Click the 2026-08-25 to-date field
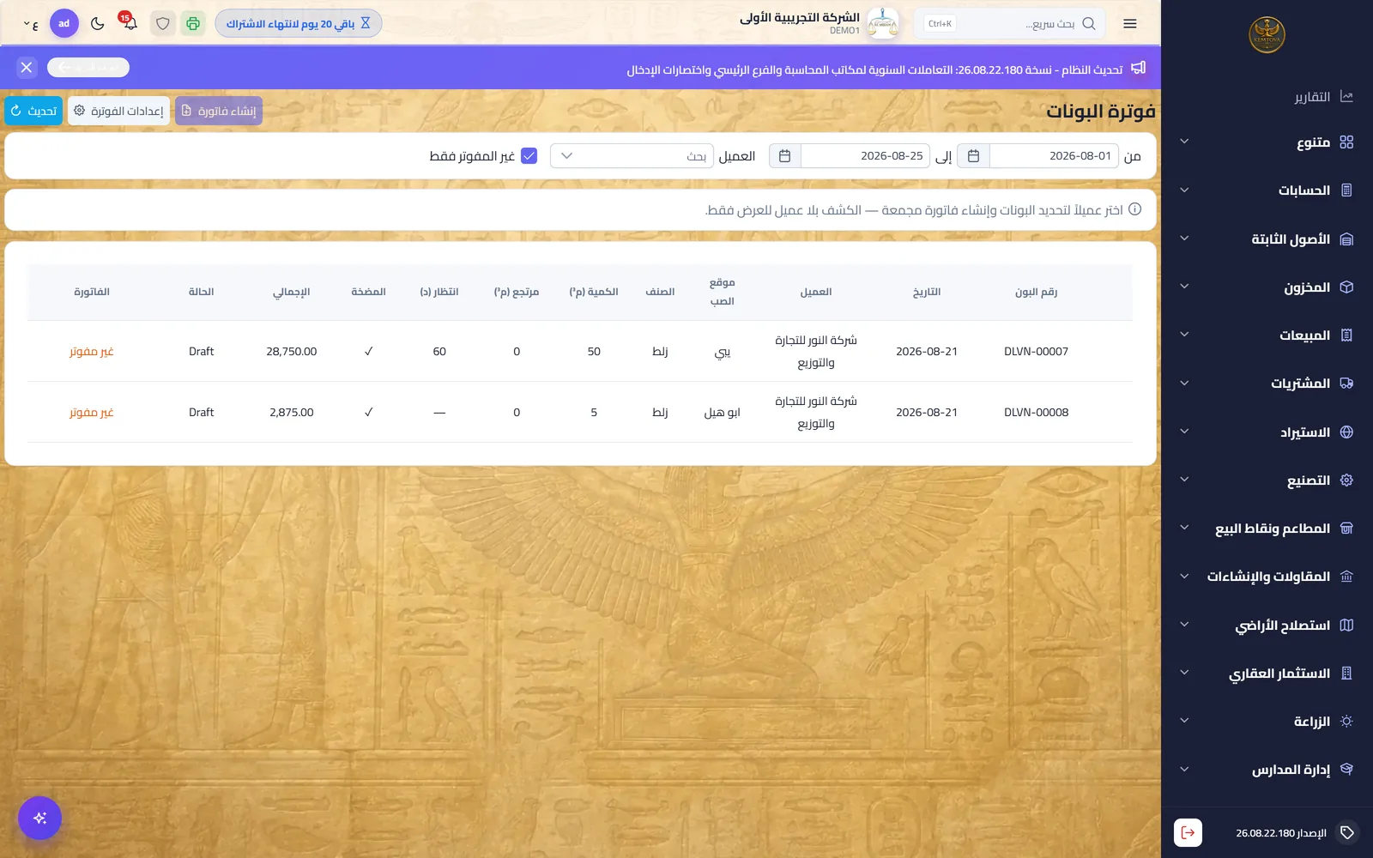 (x=865, y=156)
